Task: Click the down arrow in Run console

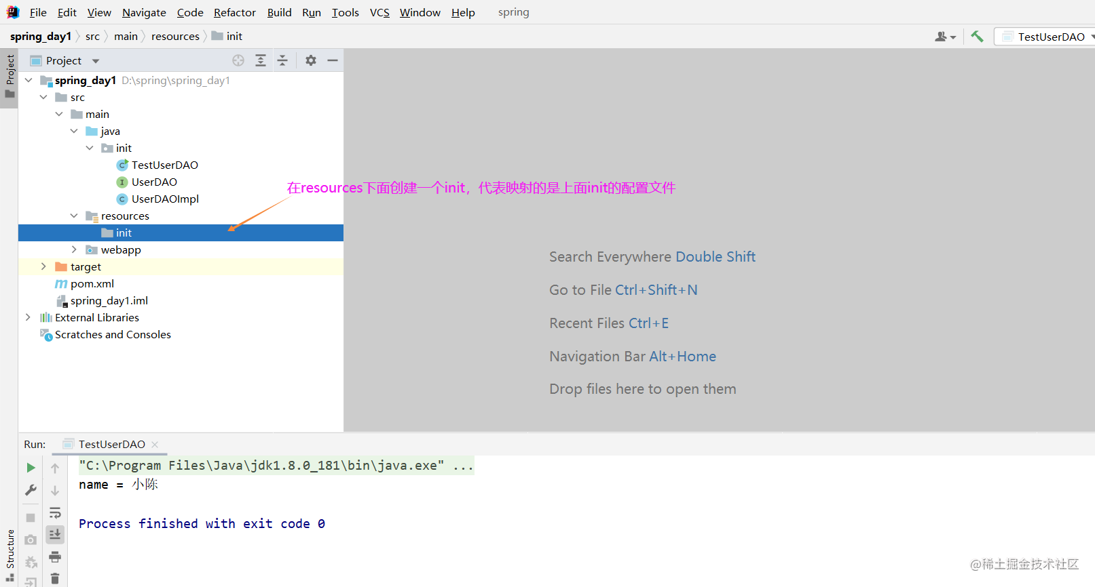Action: coord(55,491)
